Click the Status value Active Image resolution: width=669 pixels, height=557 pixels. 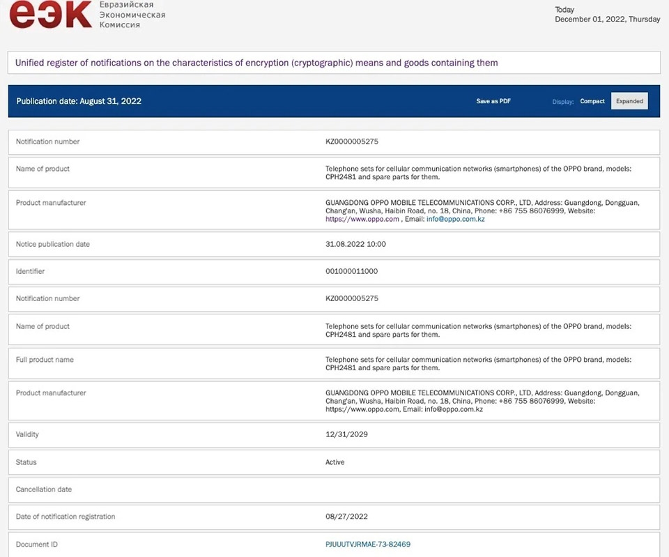click(335, 462)
